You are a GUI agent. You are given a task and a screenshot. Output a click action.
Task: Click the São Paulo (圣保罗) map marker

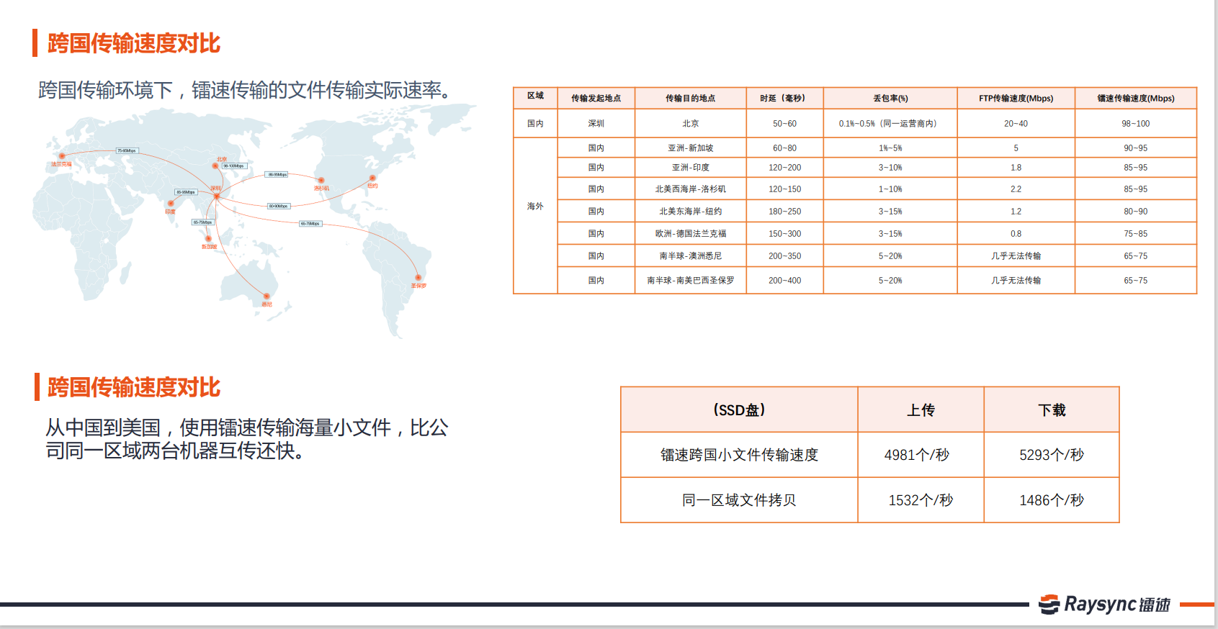point(418,277)
